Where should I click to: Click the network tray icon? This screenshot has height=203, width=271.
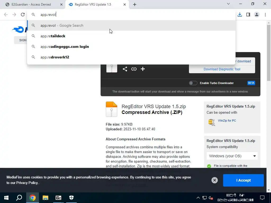click(x=205, y=198)
